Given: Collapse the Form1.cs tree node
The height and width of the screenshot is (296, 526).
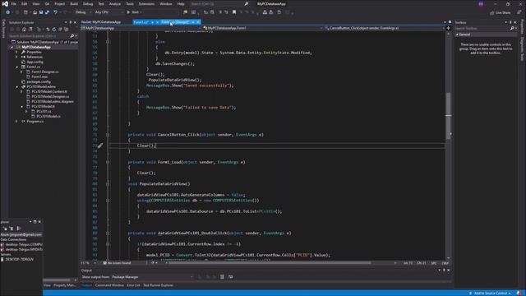Looking at the screenshot, I should [16, 67].
